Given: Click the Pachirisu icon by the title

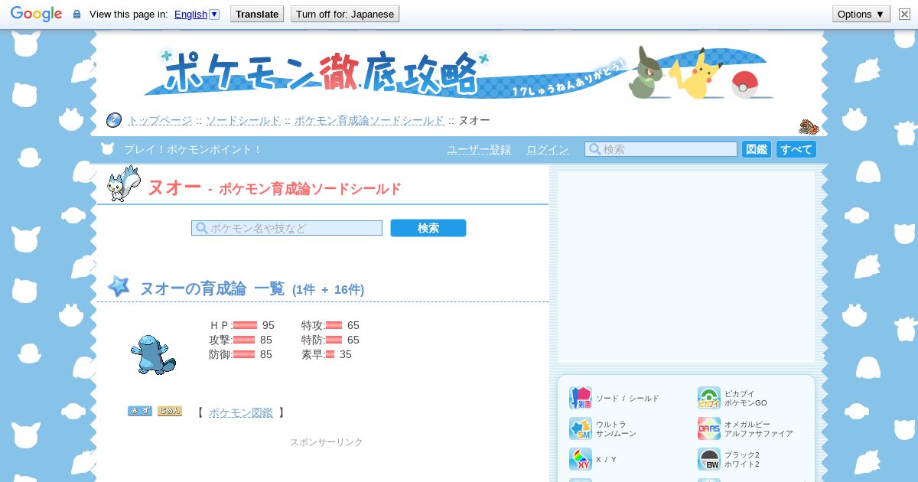Looking at the screenshot, I should 122,184.
